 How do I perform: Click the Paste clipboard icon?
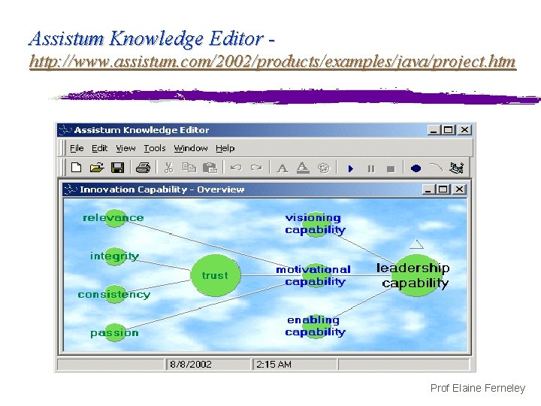click(210, 168)
